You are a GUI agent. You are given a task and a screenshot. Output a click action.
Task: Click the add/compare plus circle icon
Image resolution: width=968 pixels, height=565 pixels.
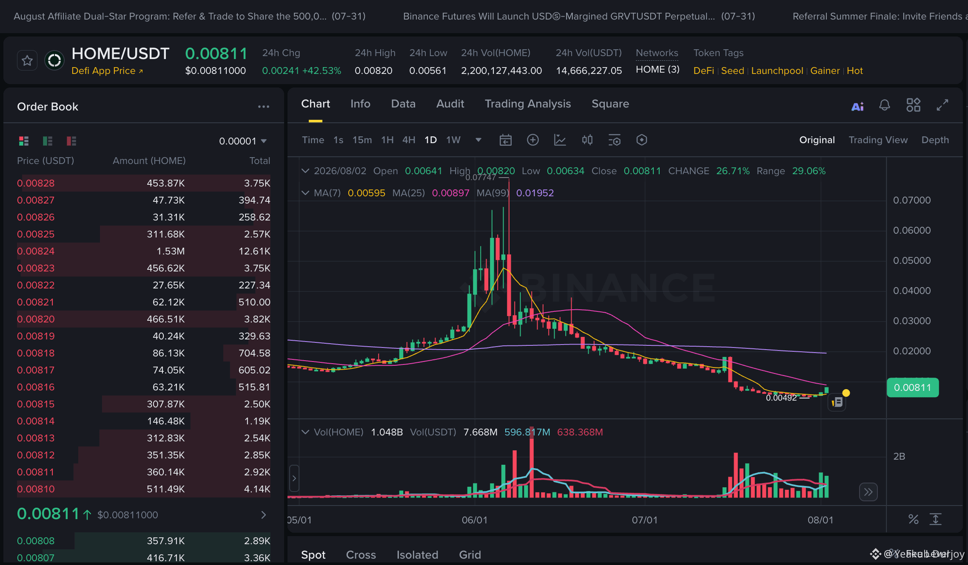[x=532, y=140]
